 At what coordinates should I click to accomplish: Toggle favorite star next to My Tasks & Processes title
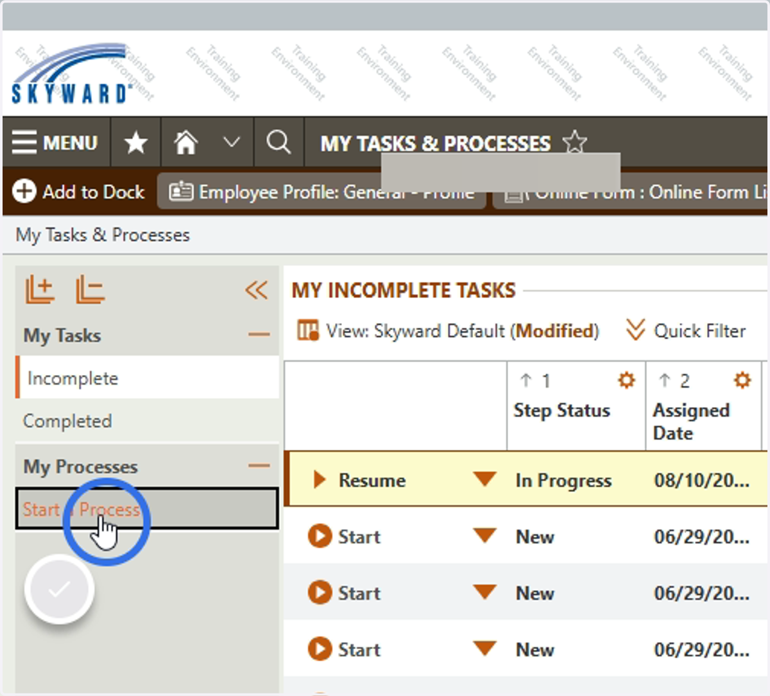(574, 142)
